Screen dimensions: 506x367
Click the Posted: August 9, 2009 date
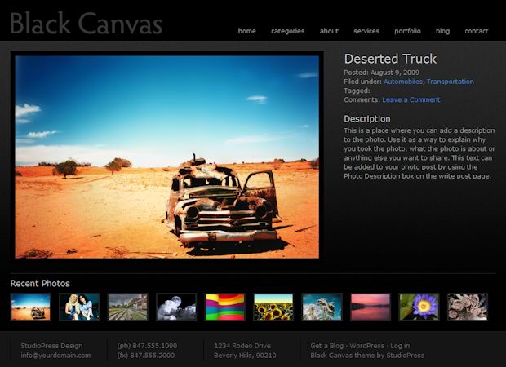(381, 73)
